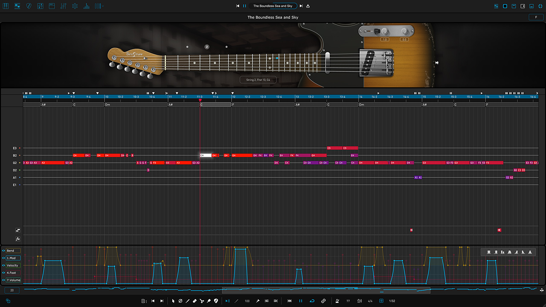Choose the first curve shape preset in automation panel

pos(488,252)
